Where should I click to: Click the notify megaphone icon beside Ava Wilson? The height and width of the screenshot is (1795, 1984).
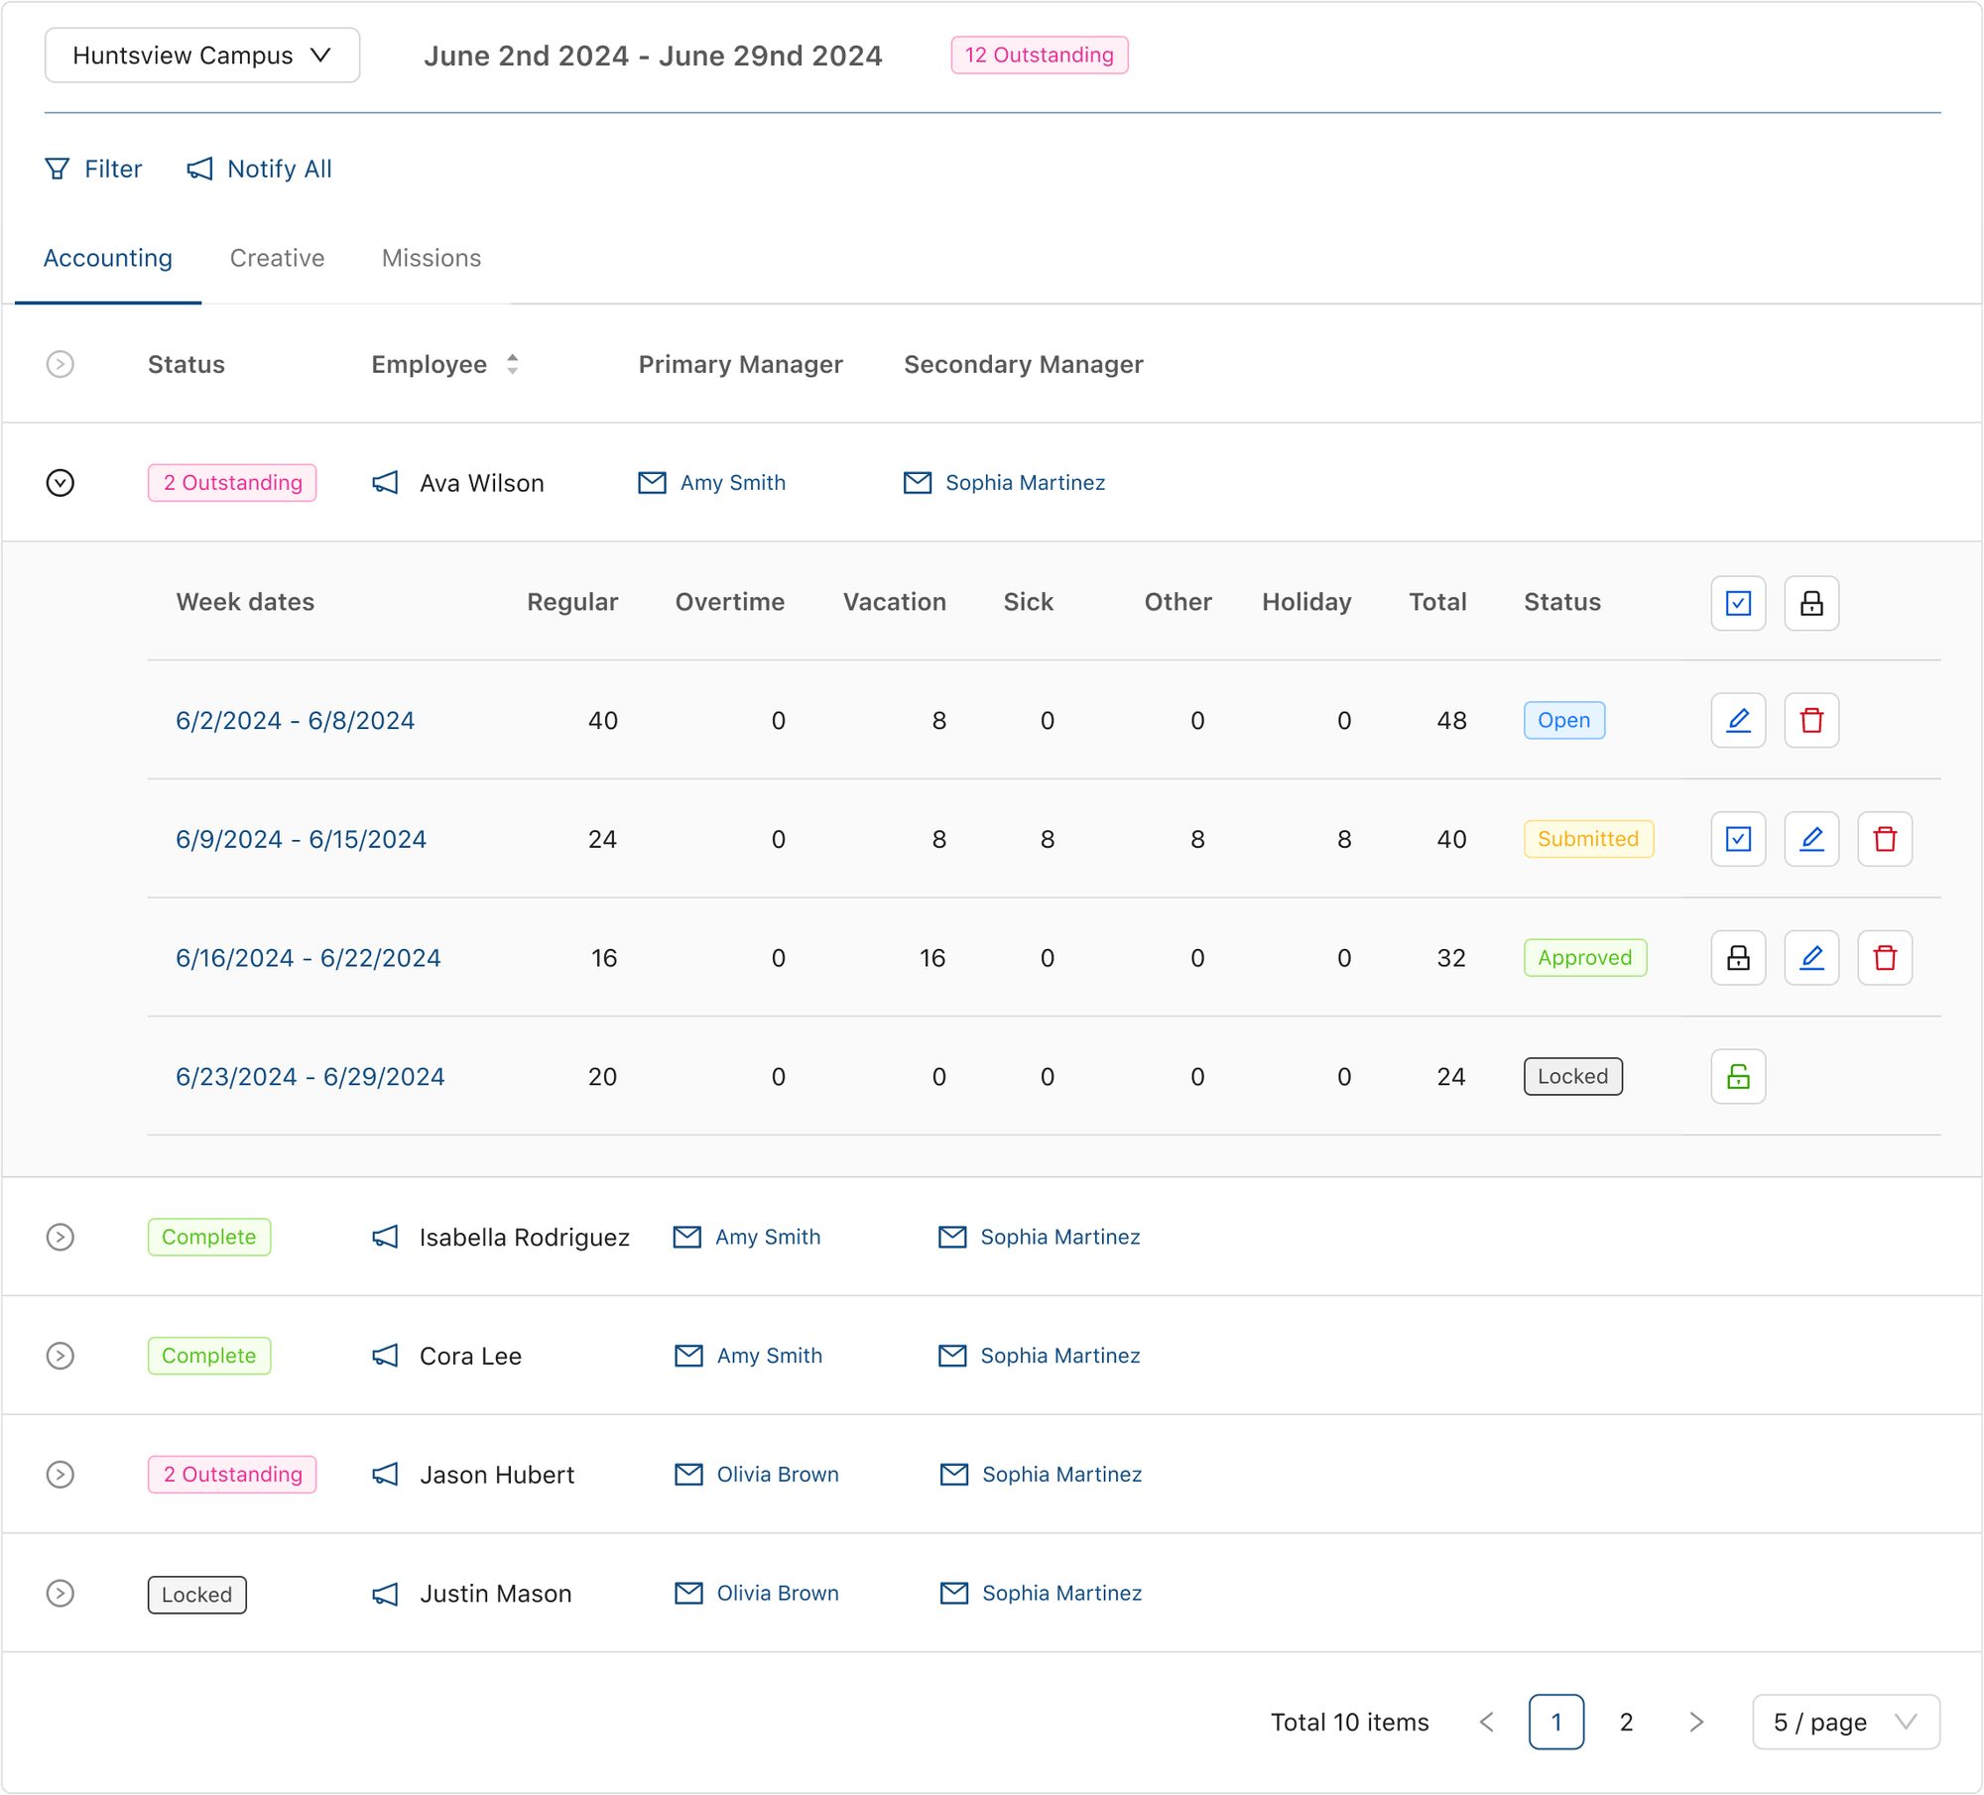click(385, 483)
